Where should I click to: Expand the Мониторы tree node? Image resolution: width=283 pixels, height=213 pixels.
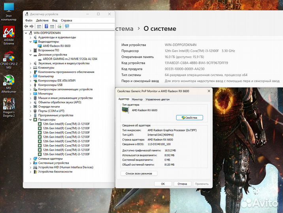point(30,93)
